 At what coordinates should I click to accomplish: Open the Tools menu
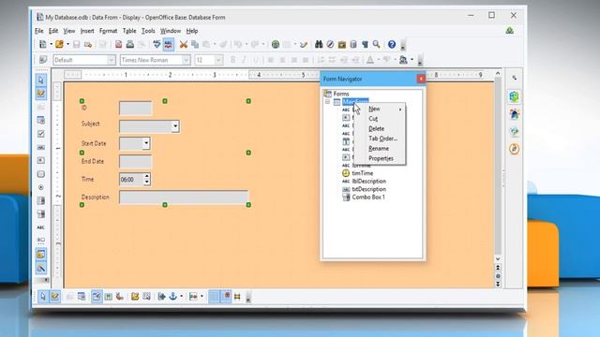tap(148, 31)
